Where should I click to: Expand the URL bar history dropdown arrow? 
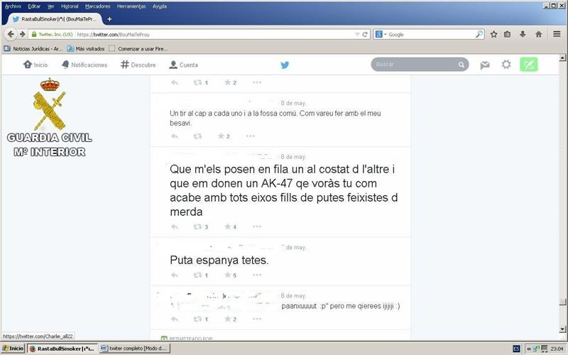[357, 34]
